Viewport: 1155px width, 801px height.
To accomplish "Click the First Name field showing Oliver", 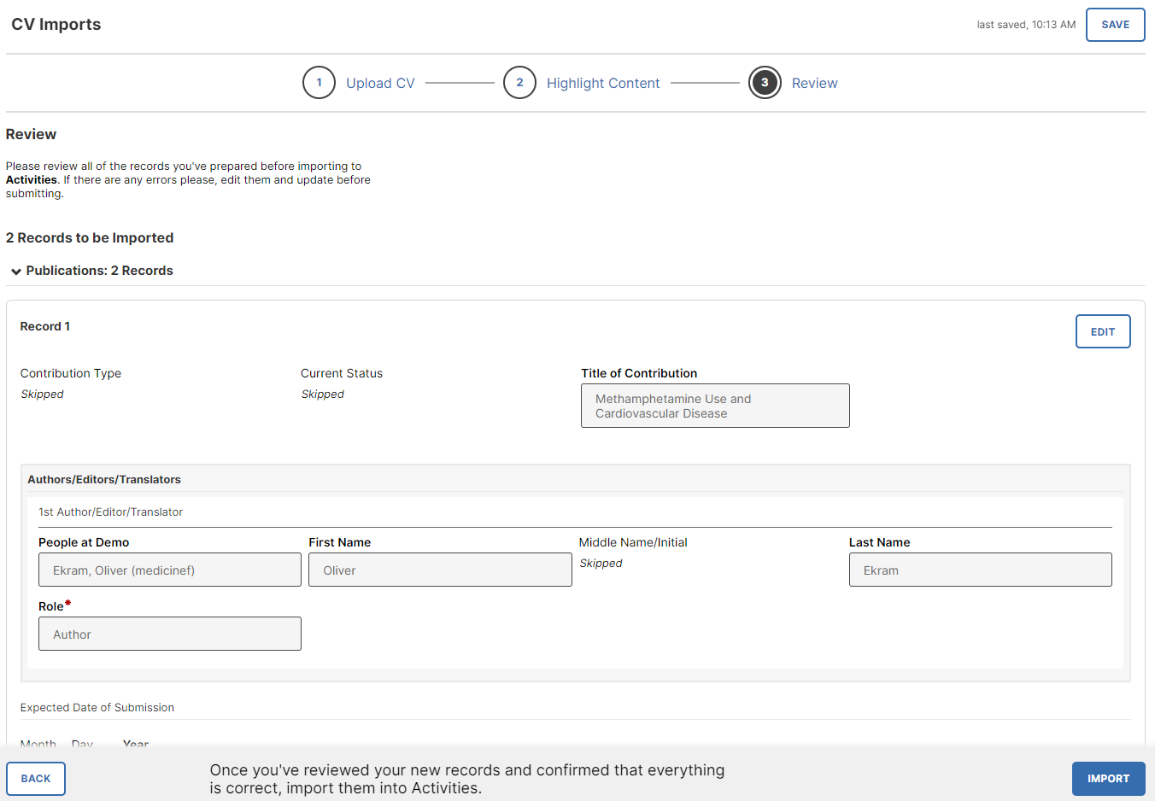I will 440,570.
